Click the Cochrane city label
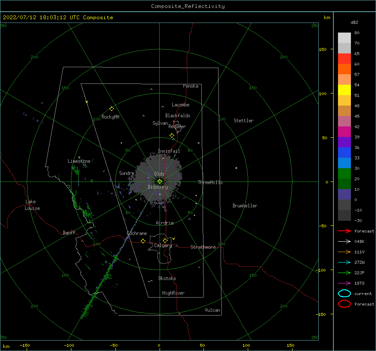 click(x=137, y=233)
